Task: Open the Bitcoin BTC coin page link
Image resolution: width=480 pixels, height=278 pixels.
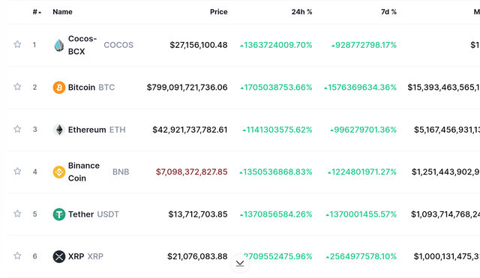Action: 91,88
